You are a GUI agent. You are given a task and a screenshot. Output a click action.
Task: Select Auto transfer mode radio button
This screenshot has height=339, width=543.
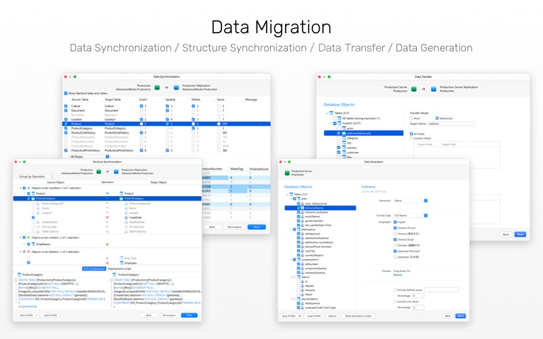(x=411, y=118)
